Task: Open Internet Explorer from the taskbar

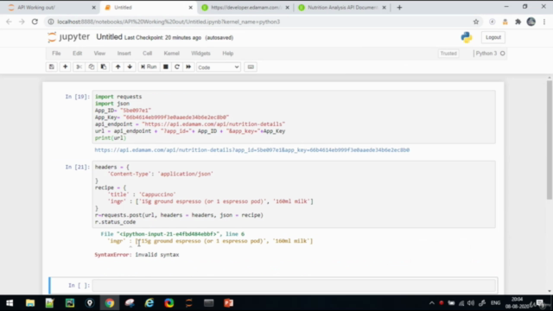Action: 149,303
